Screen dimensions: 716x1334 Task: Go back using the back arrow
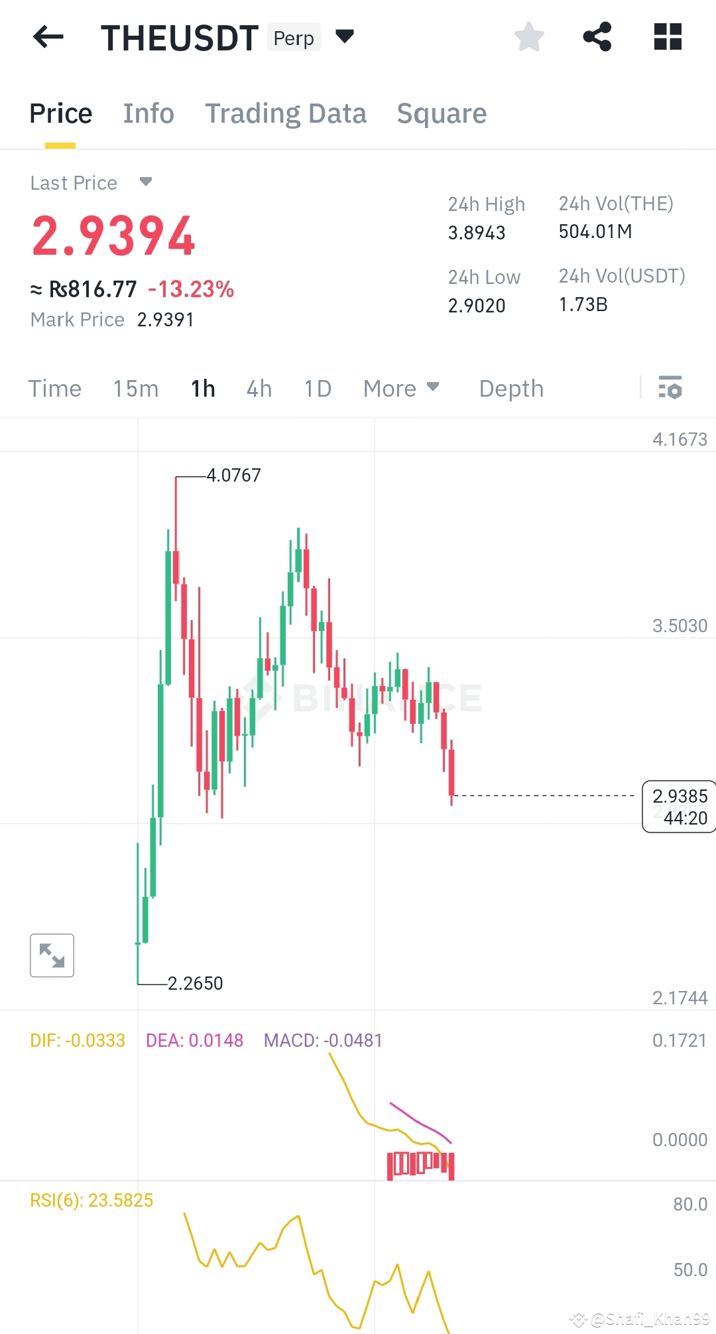[x=48, y=36]
